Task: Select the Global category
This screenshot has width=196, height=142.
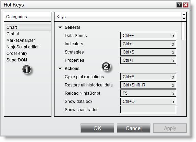Action: pos(28,34)
